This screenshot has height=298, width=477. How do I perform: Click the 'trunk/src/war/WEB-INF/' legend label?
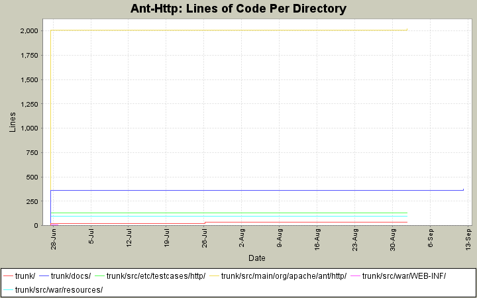tap(403, 276)
